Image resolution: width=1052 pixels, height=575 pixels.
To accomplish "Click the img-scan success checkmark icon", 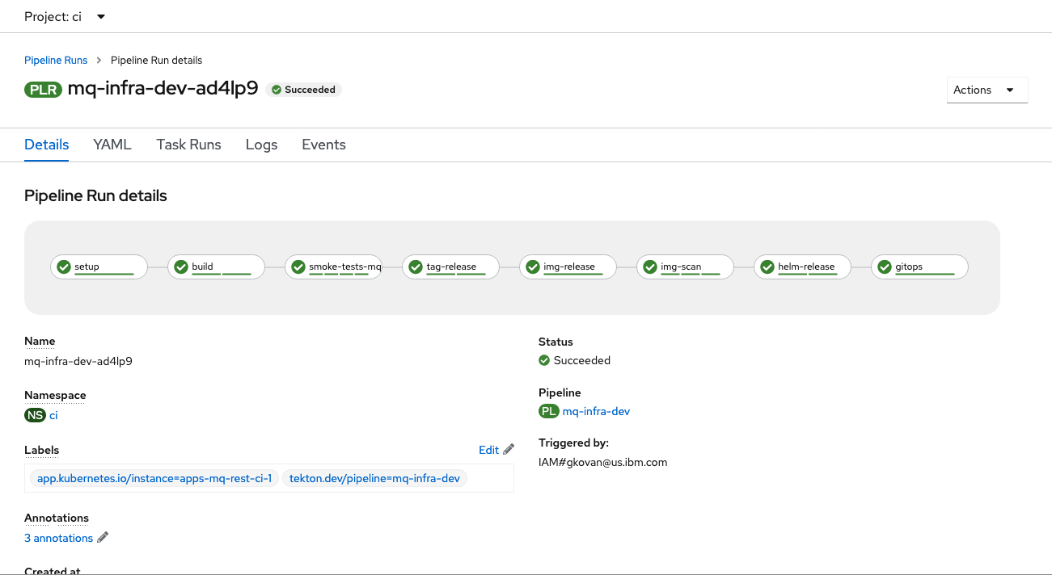I will (650, 267).
